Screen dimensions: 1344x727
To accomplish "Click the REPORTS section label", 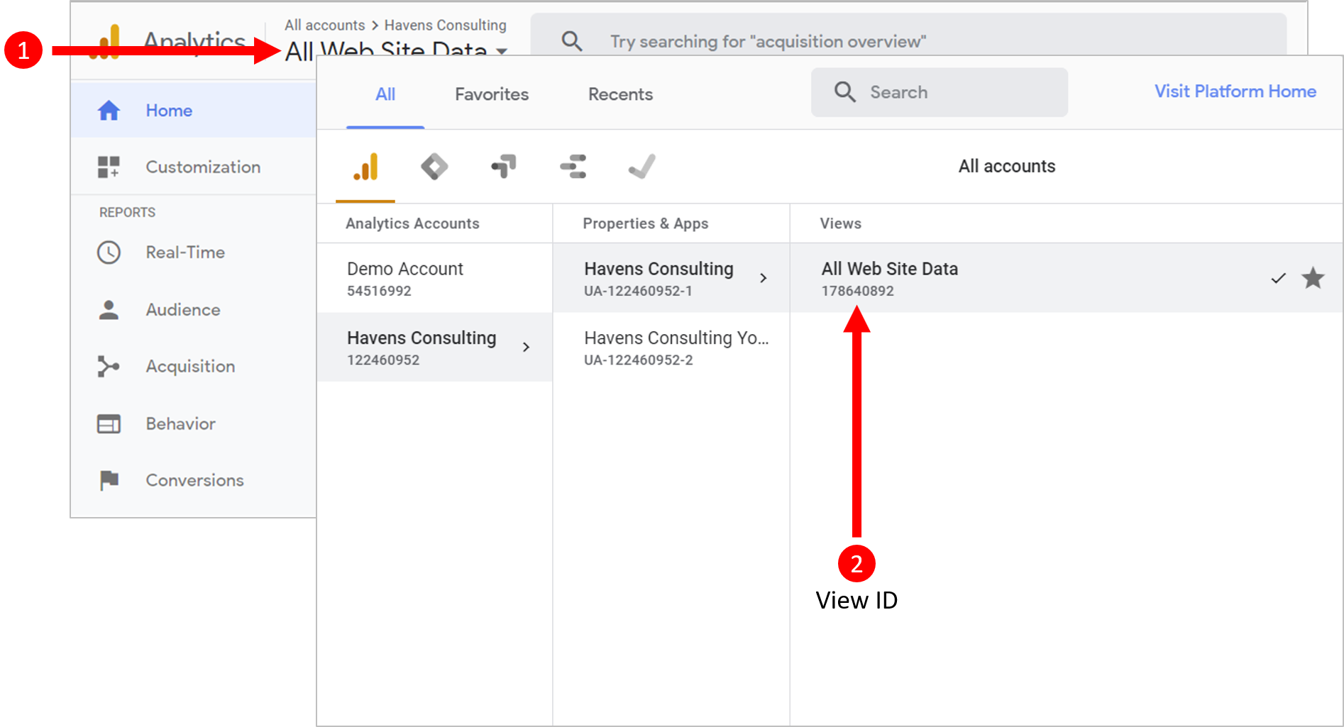I will [127, 212].
